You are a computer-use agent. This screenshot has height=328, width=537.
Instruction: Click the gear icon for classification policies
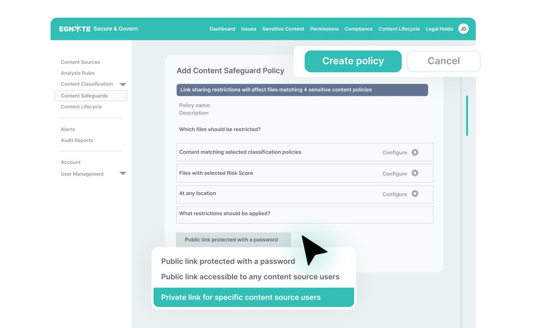415,152
